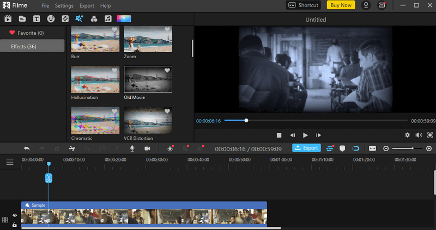
Task: Toggle the magnet snapping icon
Action: pos(356,148)
